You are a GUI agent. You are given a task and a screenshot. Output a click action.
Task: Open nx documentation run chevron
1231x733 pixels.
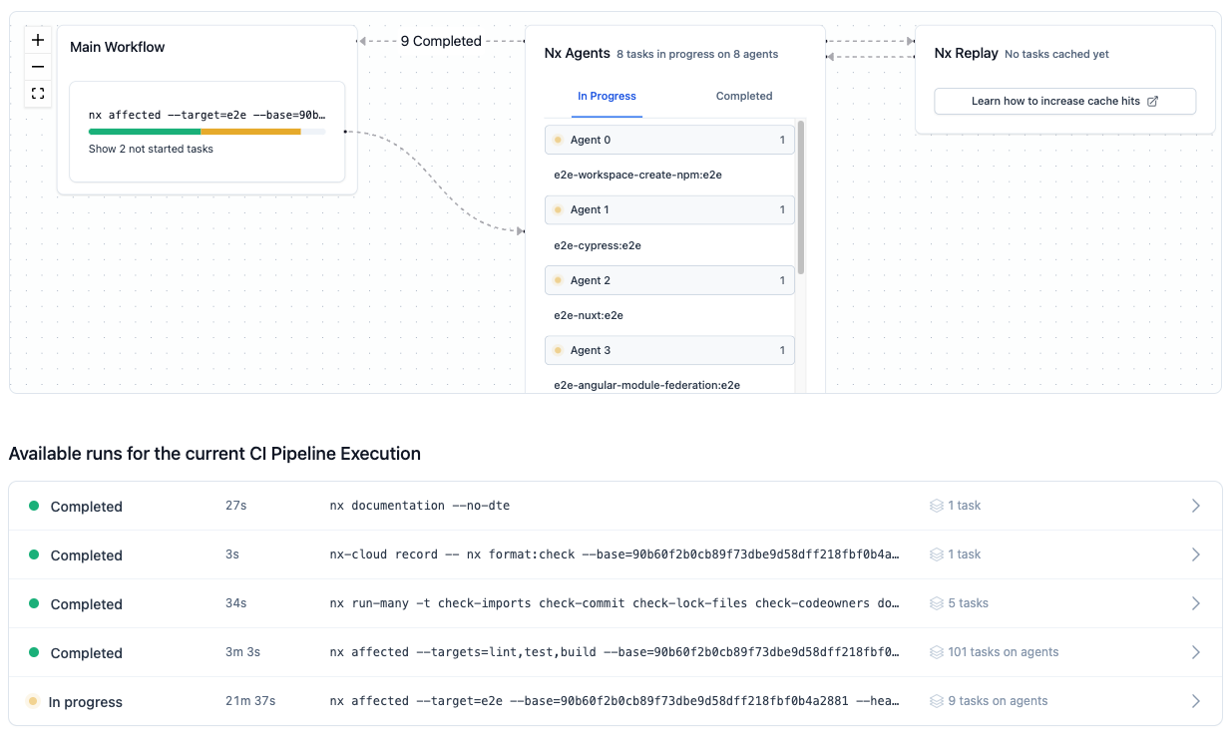coord(1195,506)
